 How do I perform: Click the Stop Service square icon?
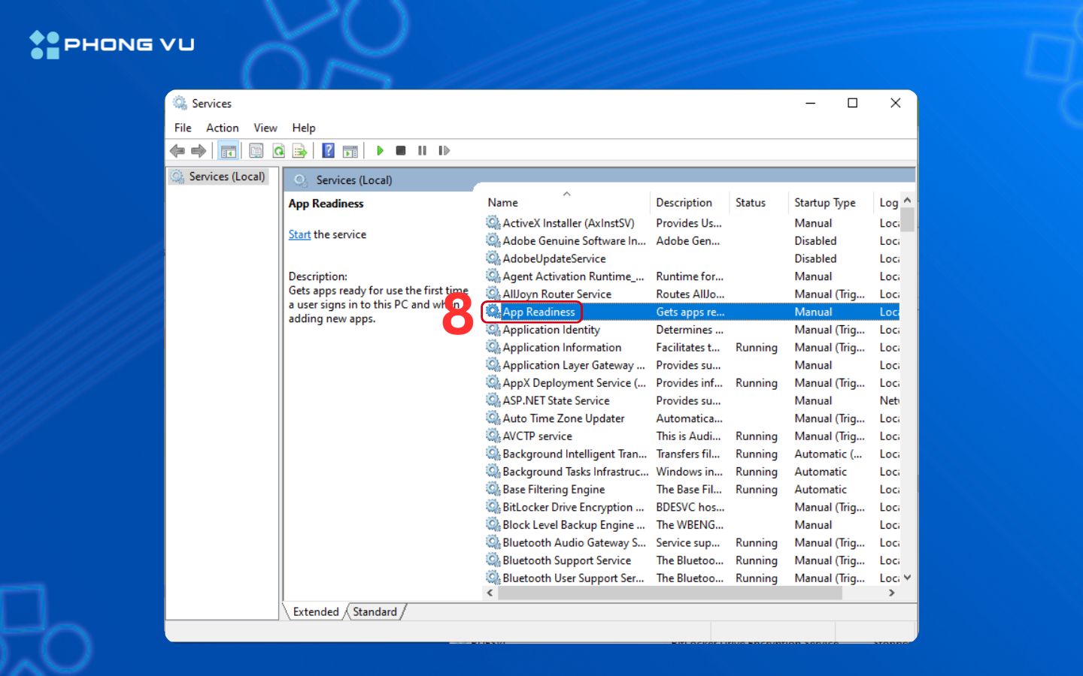tap(401, 151)
